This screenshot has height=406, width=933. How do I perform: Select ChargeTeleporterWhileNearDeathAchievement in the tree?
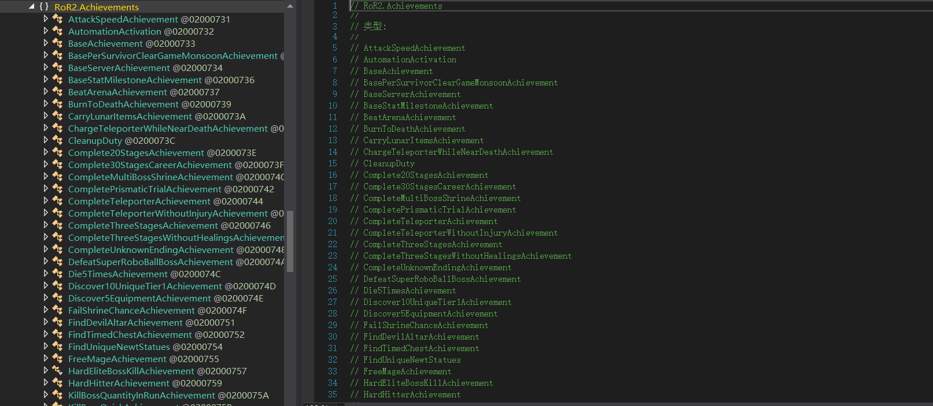(176, 128)
